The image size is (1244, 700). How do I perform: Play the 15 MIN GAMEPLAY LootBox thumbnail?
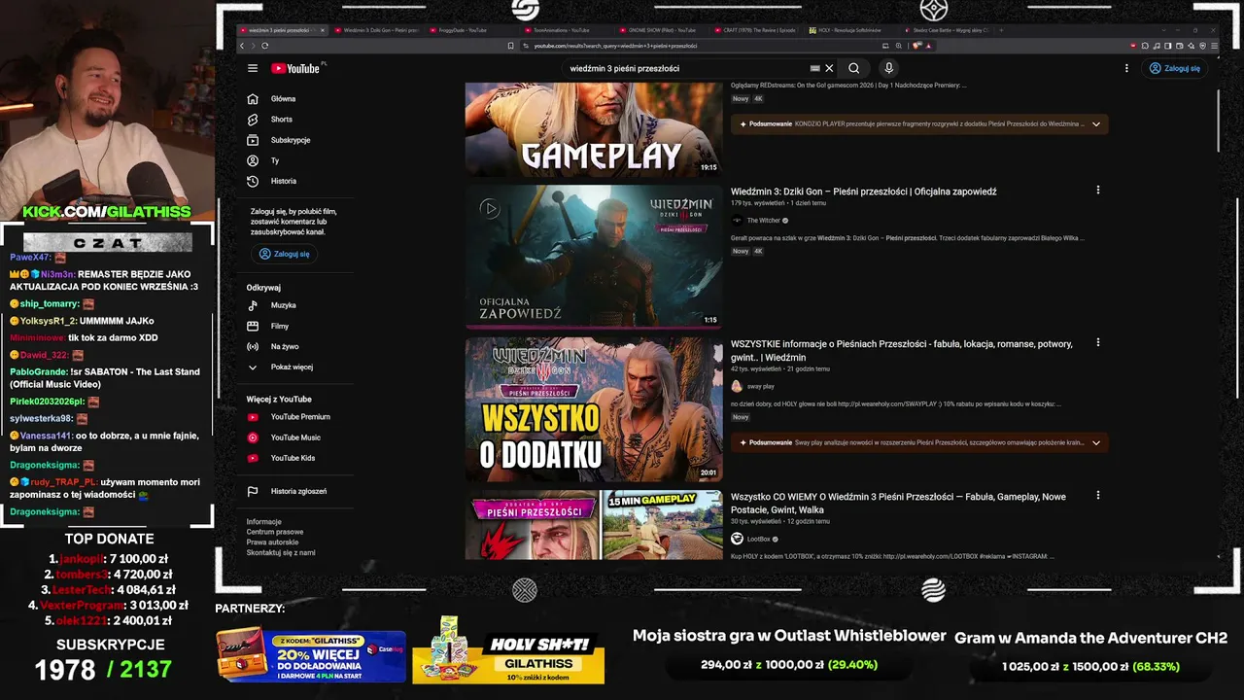coord(594,525)
